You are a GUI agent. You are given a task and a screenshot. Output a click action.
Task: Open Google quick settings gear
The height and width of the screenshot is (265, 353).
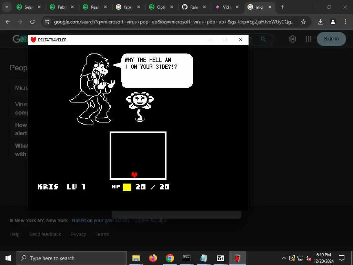pyautogui.click(x=292, y=39)
